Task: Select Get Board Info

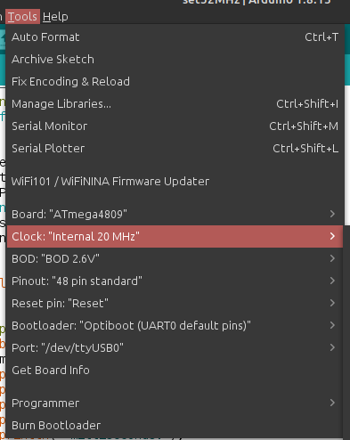Action: click(x=175, y=371)
